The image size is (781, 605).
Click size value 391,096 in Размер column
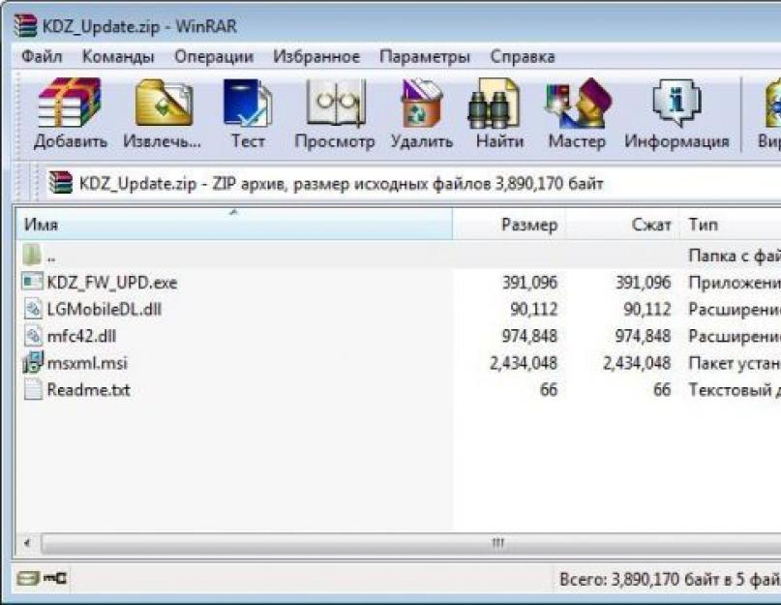[x=529, y=283]
